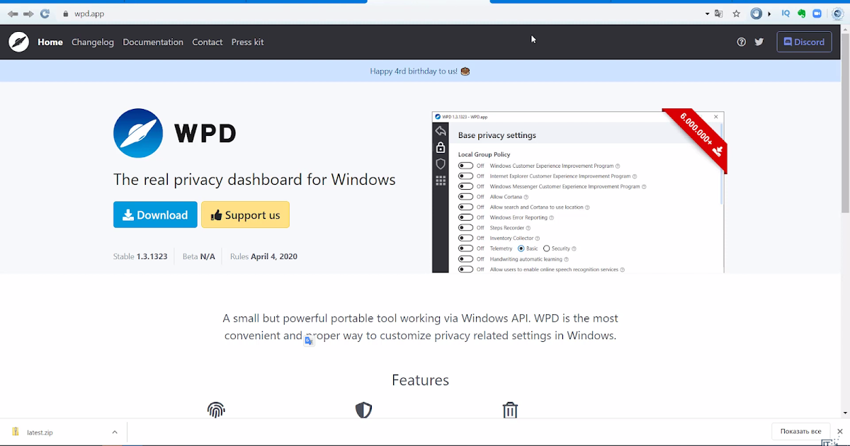Click the yellow Support us button
This screenshot has height=446, width=850.
(245, 215)
